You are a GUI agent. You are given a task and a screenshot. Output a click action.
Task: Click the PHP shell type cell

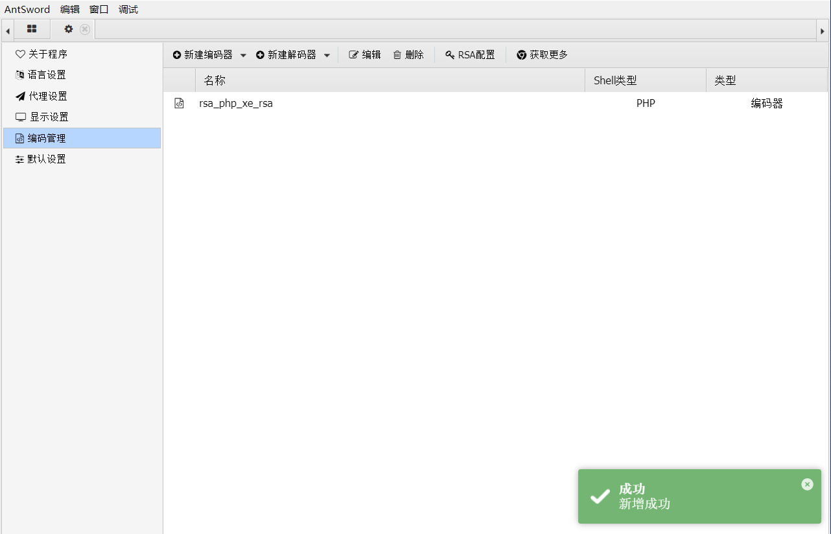[646, 104]
